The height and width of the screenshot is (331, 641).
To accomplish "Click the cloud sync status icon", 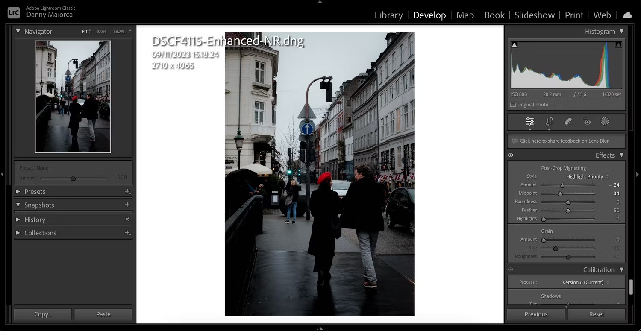I will click(x=627, y=15).
